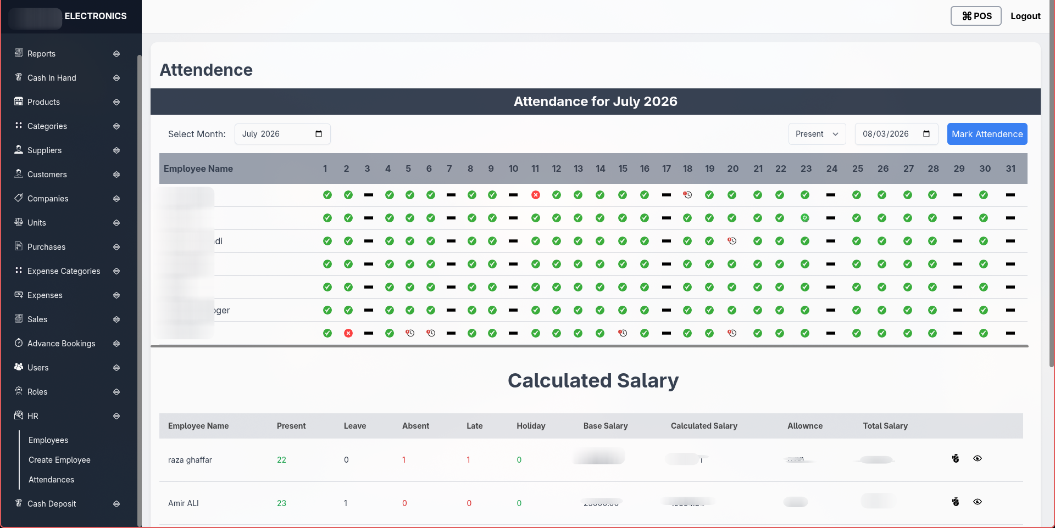Collapse the HR menu expander arrow
Image resolution: width=1055 pixels, height=528 pixels.
(x=116, y=416)
